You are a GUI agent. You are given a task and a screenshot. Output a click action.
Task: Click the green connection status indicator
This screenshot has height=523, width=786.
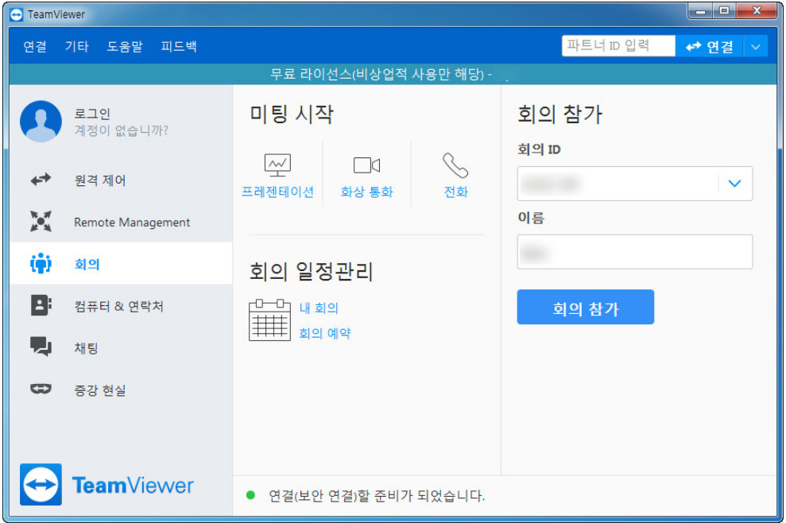click(x=250, y=495)
